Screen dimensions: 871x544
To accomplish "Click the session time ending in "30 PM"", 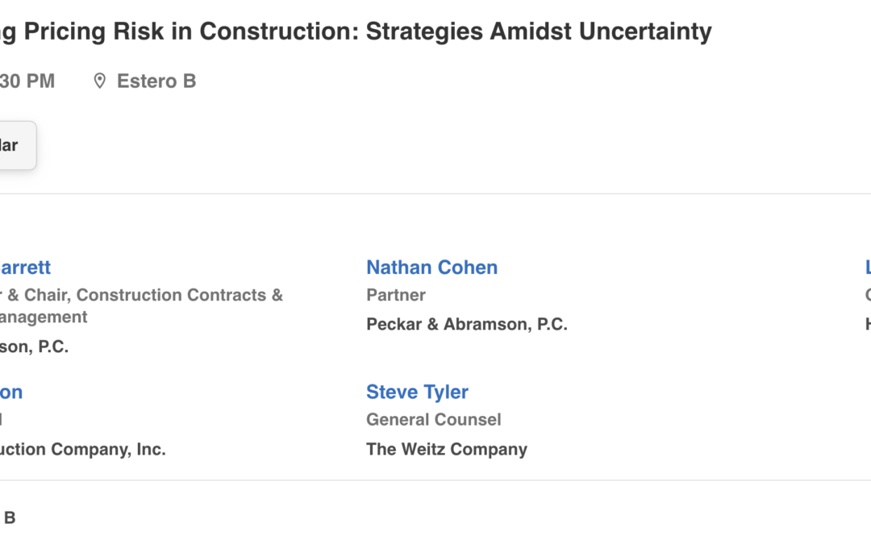I will tap(27, 81).
